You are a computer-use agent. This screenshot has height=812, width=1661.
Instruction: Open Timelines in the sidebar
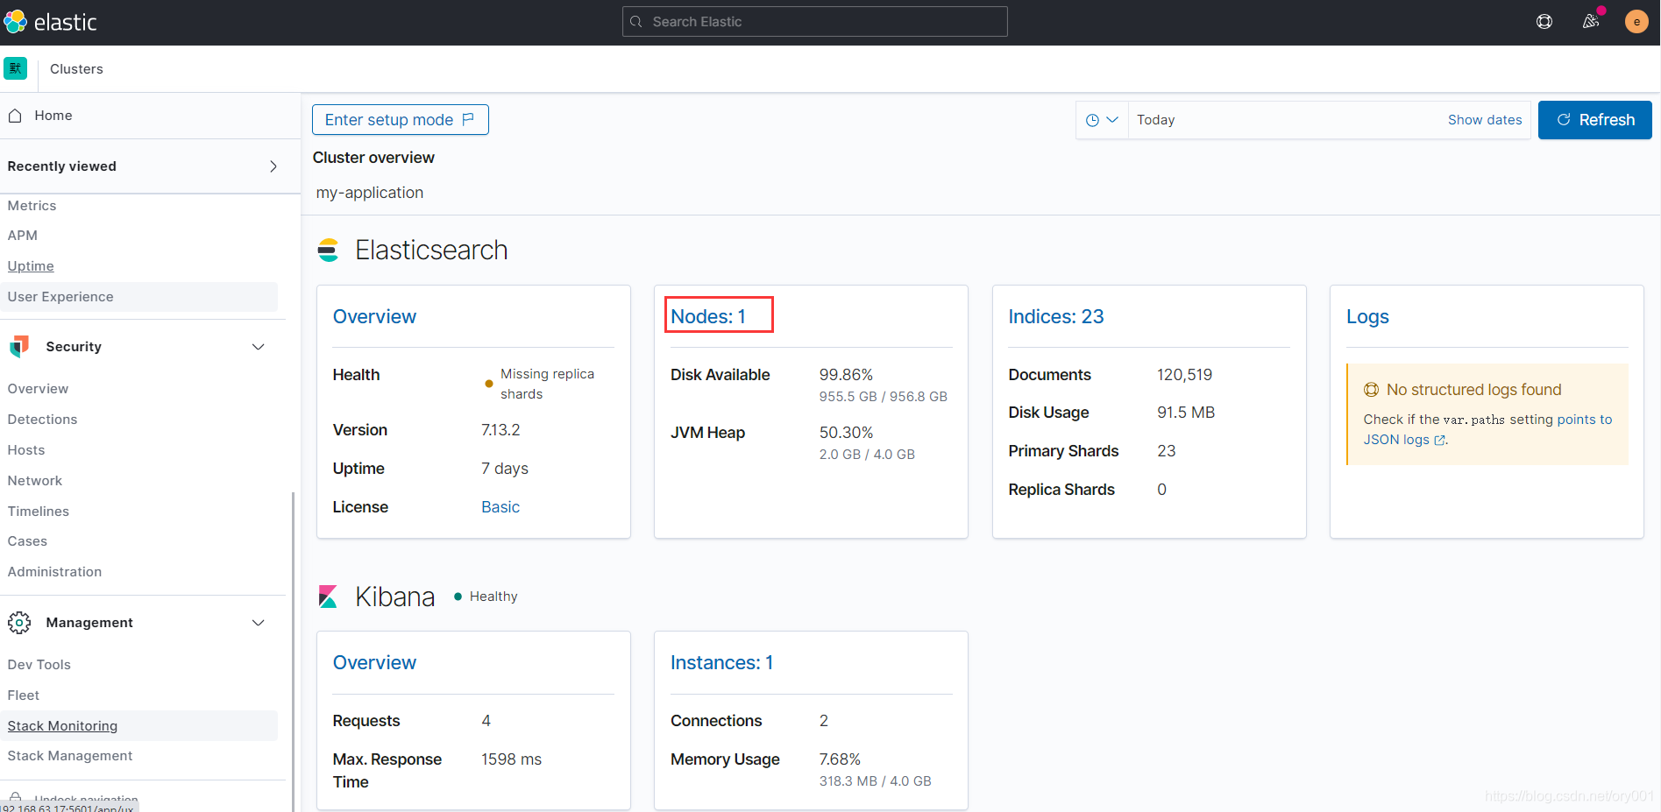(39, 512)
